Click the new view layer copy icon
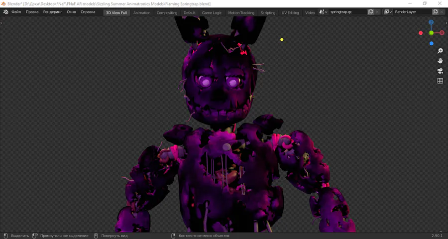Viewport: 448px width, 239px height. (x=435, y=12)
